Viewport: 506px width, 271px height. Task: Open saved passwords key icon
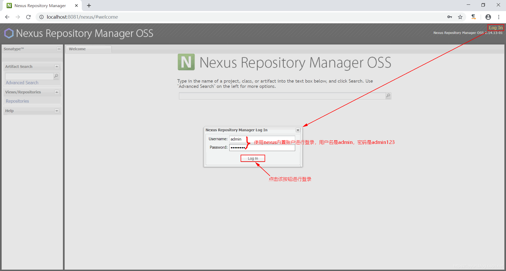coord(450,17)
